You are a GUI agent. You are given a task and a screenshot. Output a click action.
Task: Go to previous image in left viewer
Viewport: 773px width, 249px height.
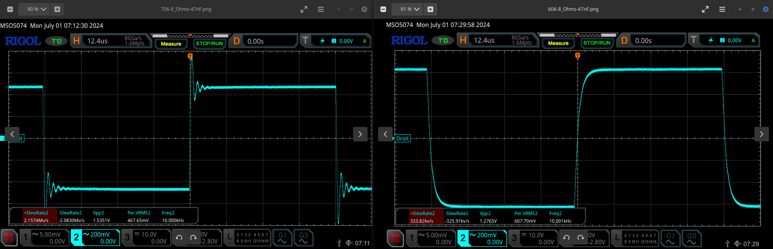tap(12, 134)
